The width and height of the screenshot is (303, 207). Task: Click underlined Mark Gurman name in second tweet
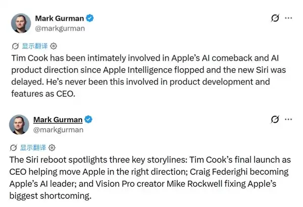pos(58,120)
